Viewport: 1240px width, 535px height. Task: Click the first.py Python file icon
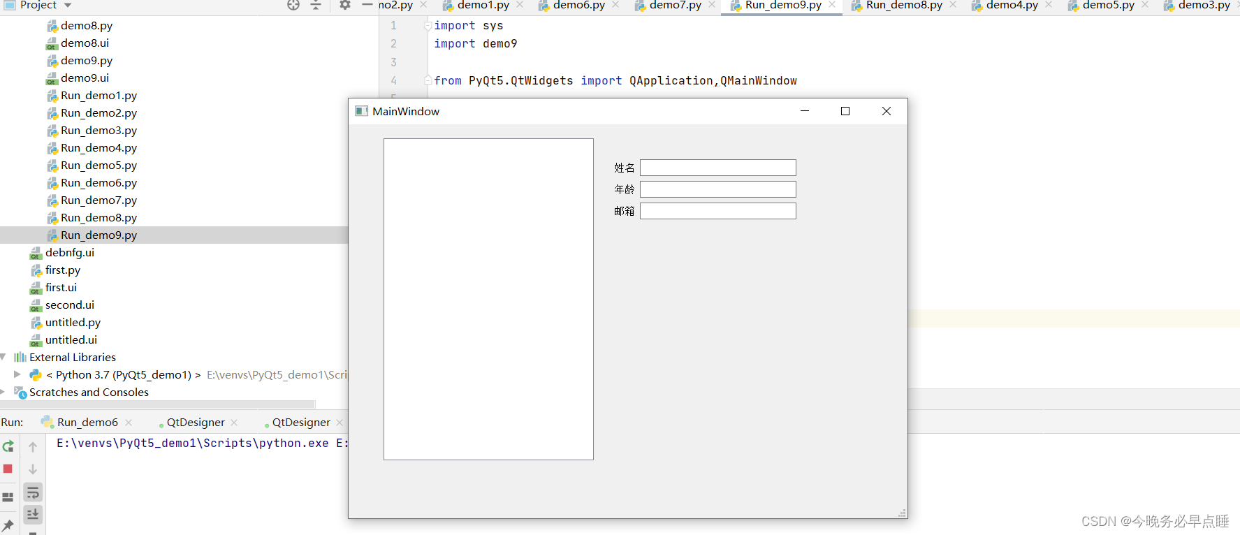(36, 270)
